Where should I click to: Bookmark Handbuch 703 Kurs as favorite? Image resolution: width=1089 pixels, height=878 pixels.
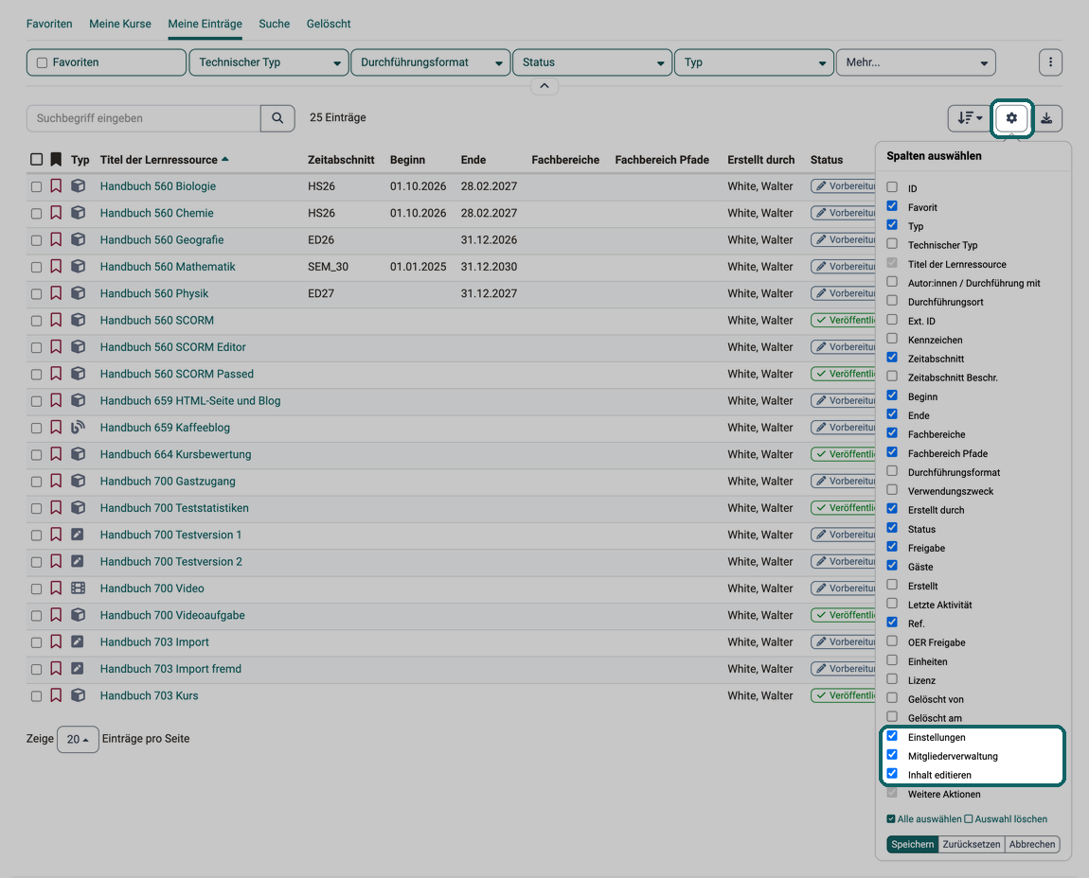pos(56,695)
